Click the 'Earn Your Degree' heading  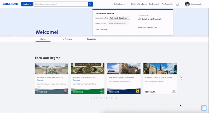[48, 58]
